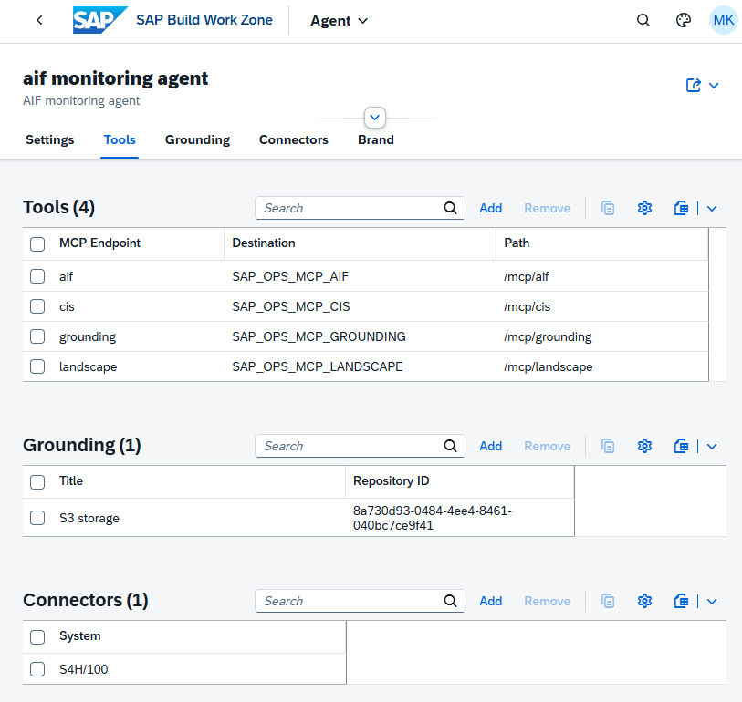Viewport: 742px width, 702px height.
Task: Select all rows in the Connectors table
Action: 37,636
